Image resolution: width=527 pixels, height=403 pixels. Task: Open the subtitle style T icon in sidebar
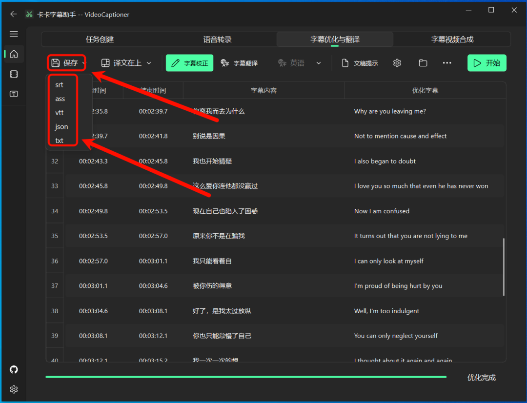click(x=14, y=94)
